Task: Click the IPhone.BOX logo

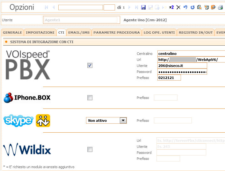Action: point(27,98)
